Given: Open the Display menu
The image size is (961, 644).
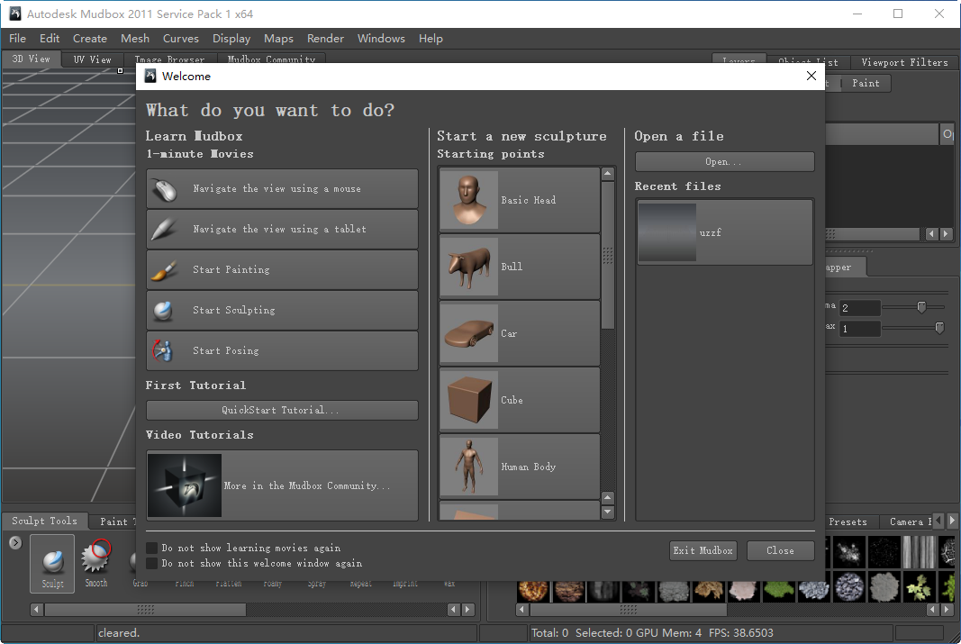Looking at the screenshot, I should click(x=231, y=38).
